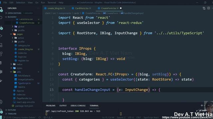Open ImageUpload.ts in the explorer
This screenshot has height=119, width=213.
click(26, 79)
